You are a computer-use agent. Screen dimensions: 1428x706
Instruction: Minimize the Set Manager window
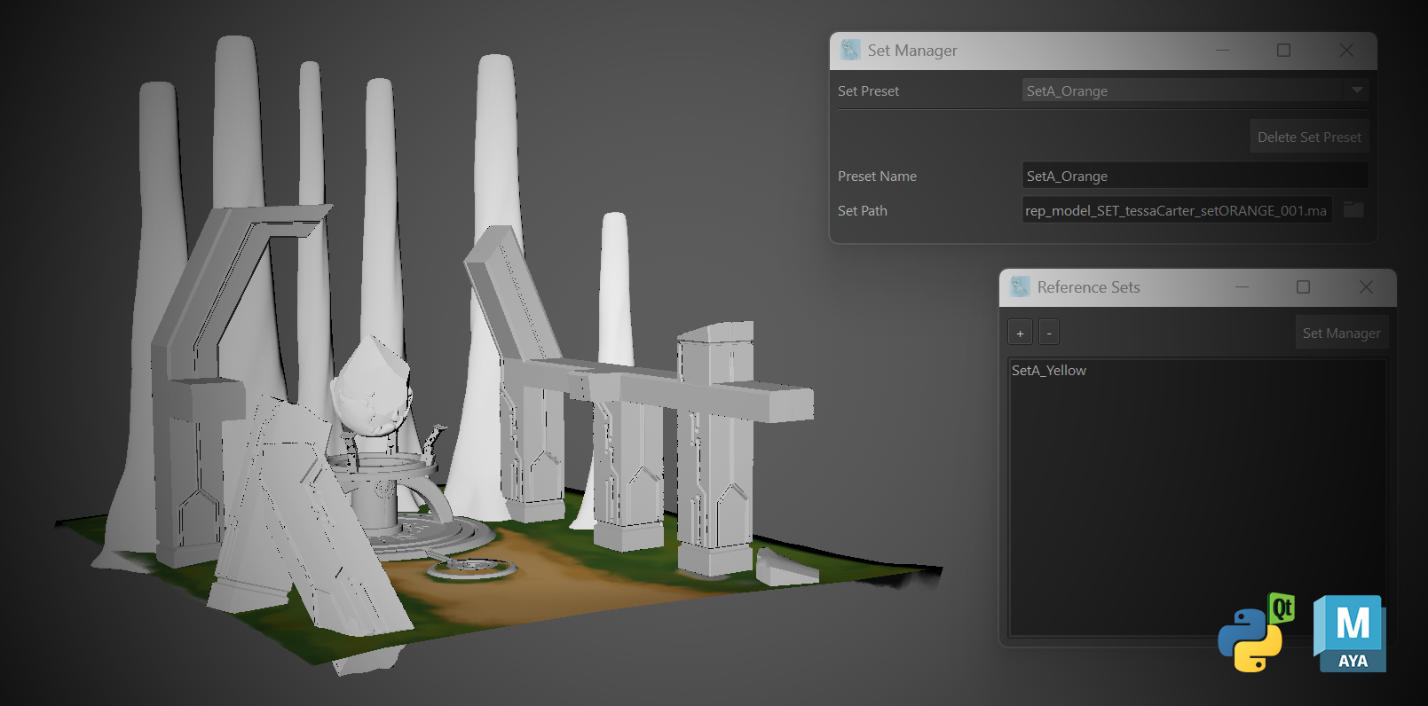1222,51
